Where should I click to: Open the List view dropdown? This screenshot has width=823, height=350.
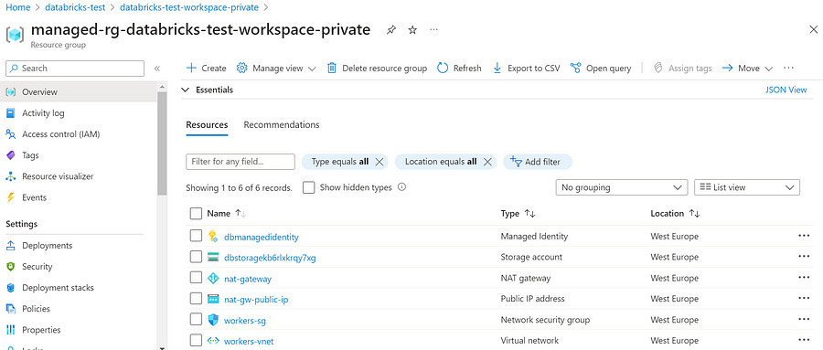coord(747,187)
